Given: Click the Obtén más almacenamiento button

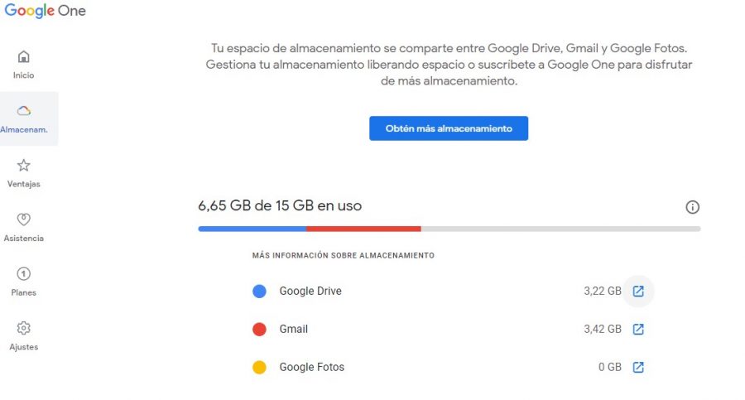Looking at the screenshot, I should pyautogui.click(x=449, y=128).
